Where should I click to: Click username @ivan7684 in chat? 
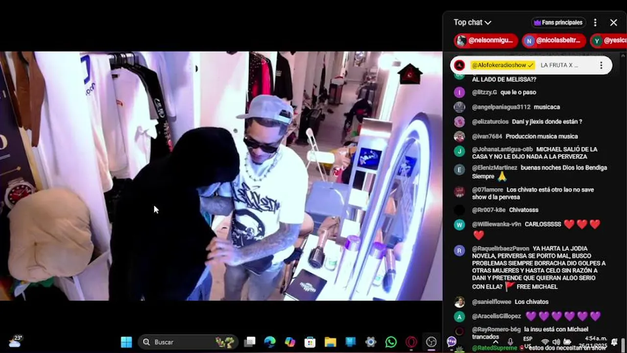point(487,136)
